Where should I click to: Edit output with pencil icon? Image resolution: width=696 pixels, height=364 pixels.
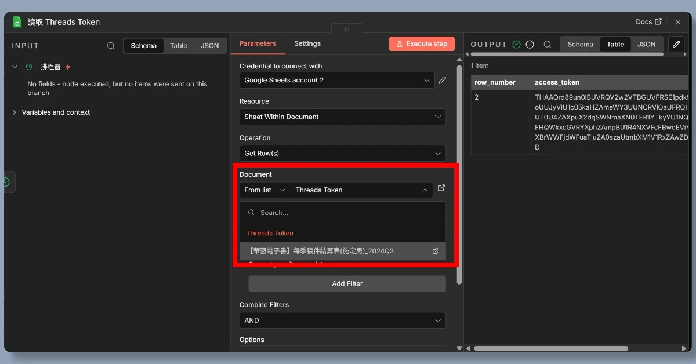click(676, 44)
